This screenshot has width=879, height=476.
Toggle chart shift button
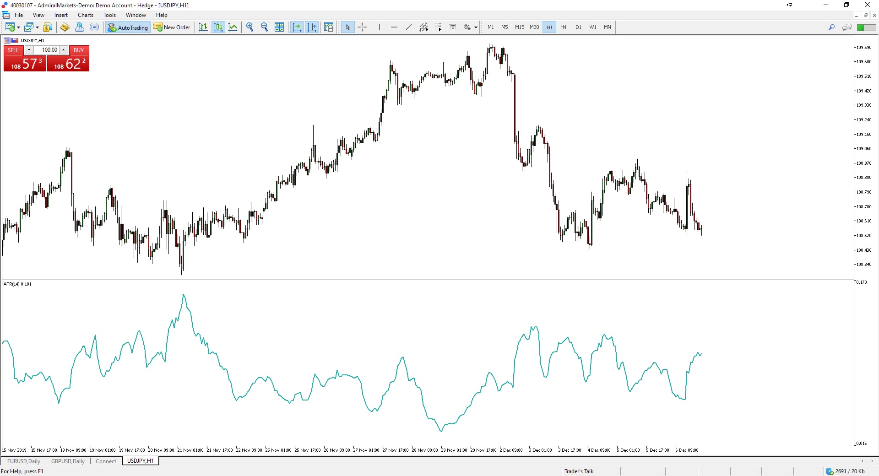click(312, 27)
